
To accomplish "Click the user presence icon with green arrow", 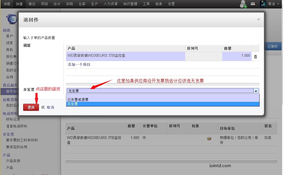I will 243,4.
